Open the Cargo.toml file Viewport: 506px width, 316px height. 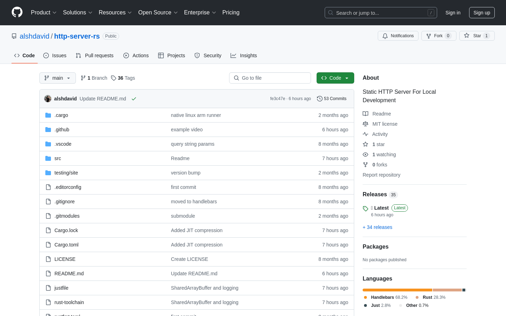click(x=66, y=245)
